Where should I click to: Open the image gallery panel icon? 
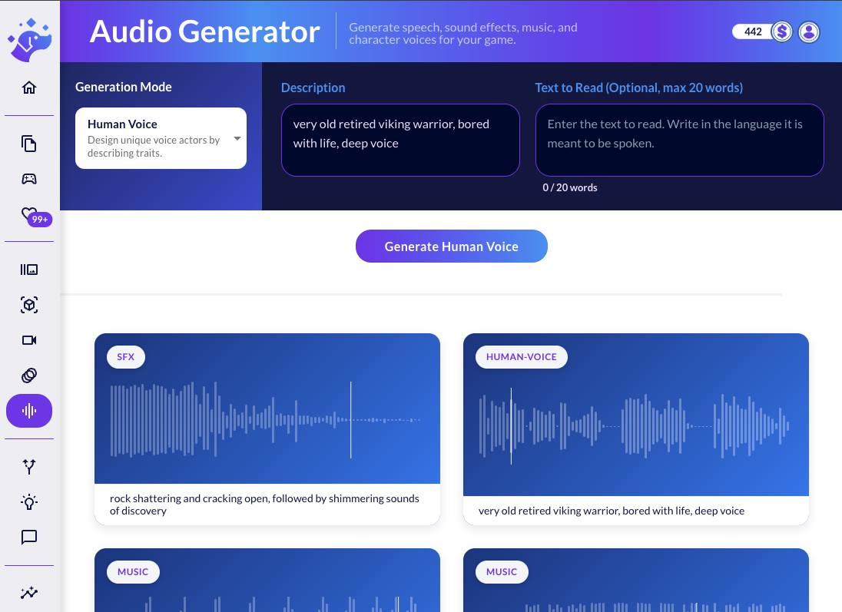(28, 269)
